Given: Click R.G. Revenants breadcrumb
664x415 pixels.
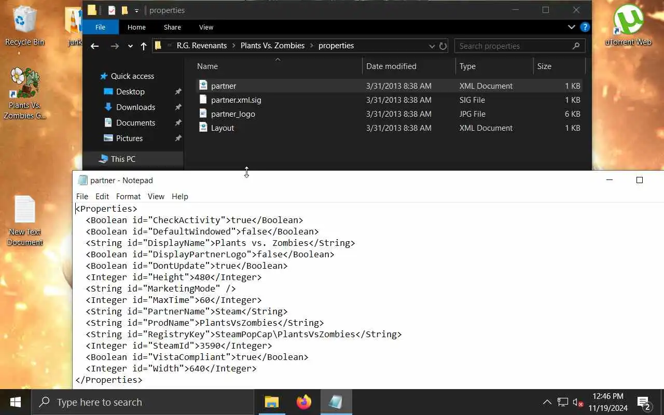Looking at the screenshot, I should click(x=201, y=46).
